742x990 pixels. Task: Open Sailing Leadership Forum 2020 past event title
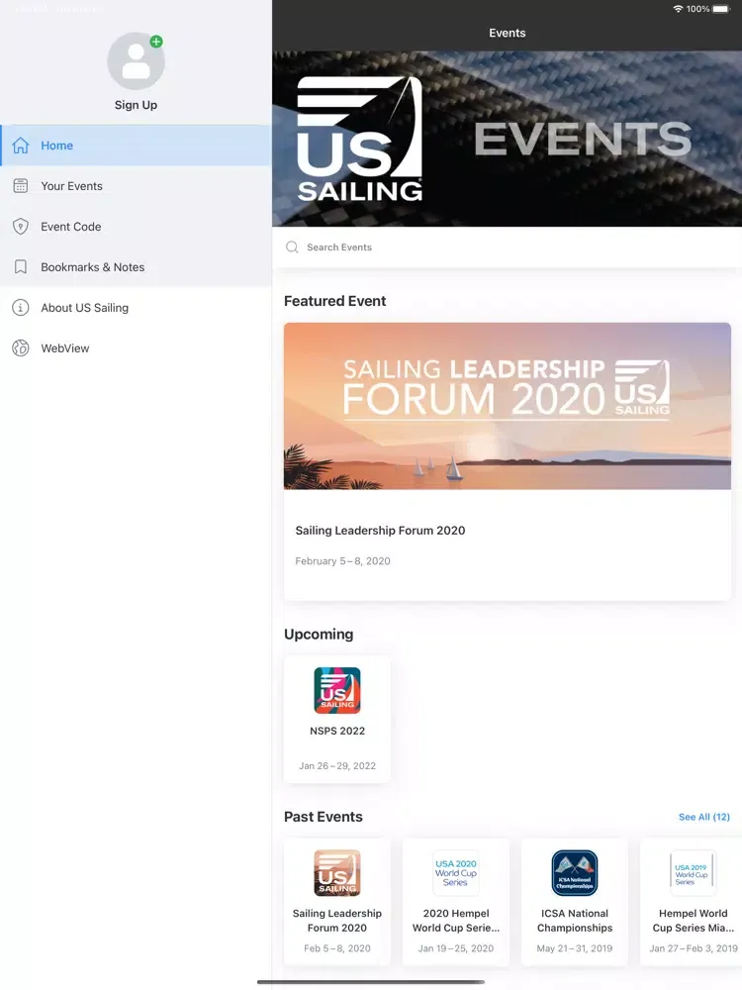[337, 921]
